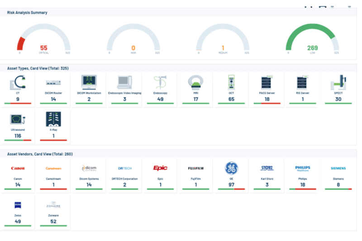Open the RIS Server icon
The width and height of the screenshot is (362, 241).
(303, 82)
